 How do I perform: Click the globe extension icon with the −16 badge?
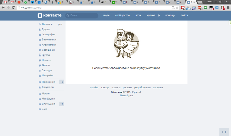coord(188,8)
